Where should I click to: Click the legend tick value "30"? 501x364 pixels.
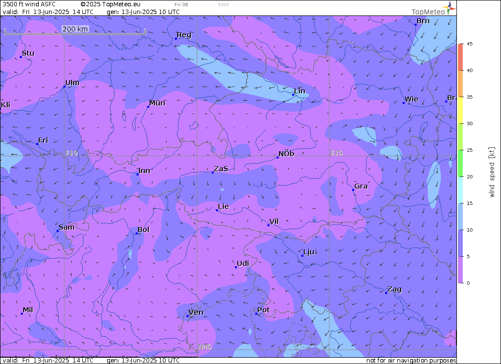pyautogui.click(x=470, y=124)
